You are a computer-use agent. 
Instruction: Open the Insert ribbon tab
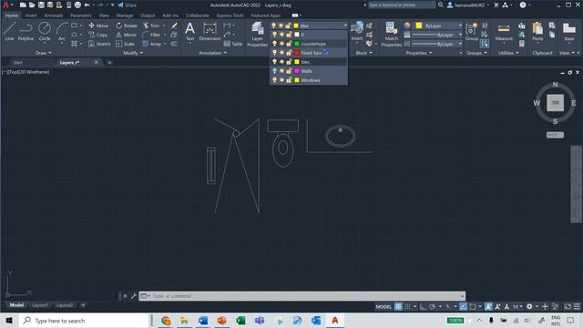(31, 15)
